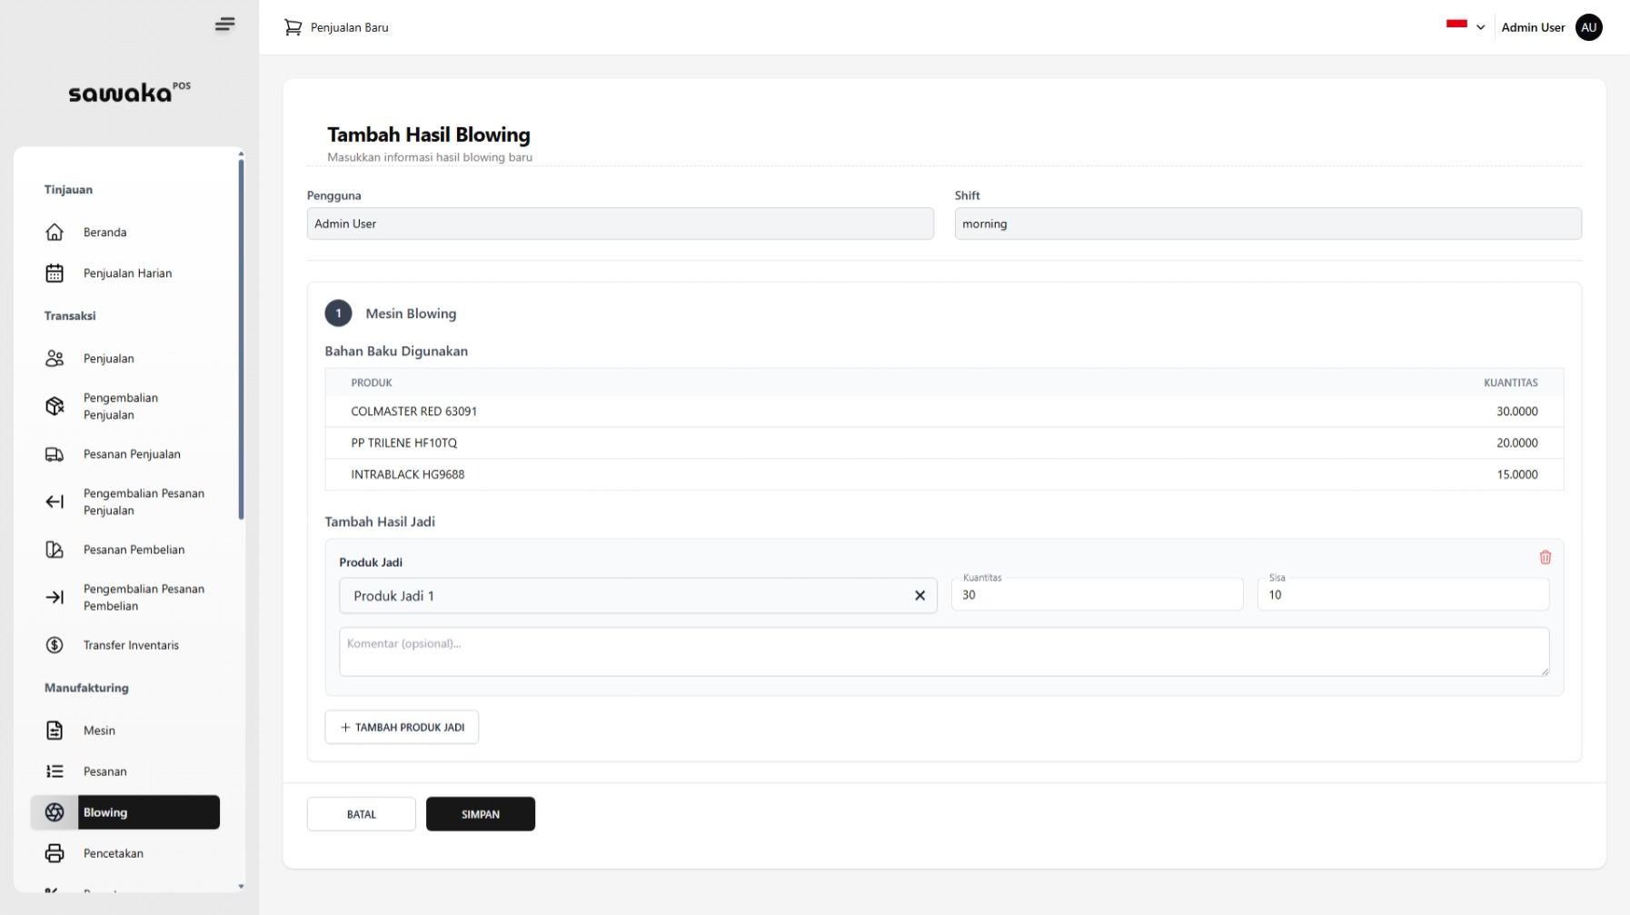The width and height of the screenshot is (1630, 915).
Task: Open the Produk Jadi combo box
Action: (627, 596)
